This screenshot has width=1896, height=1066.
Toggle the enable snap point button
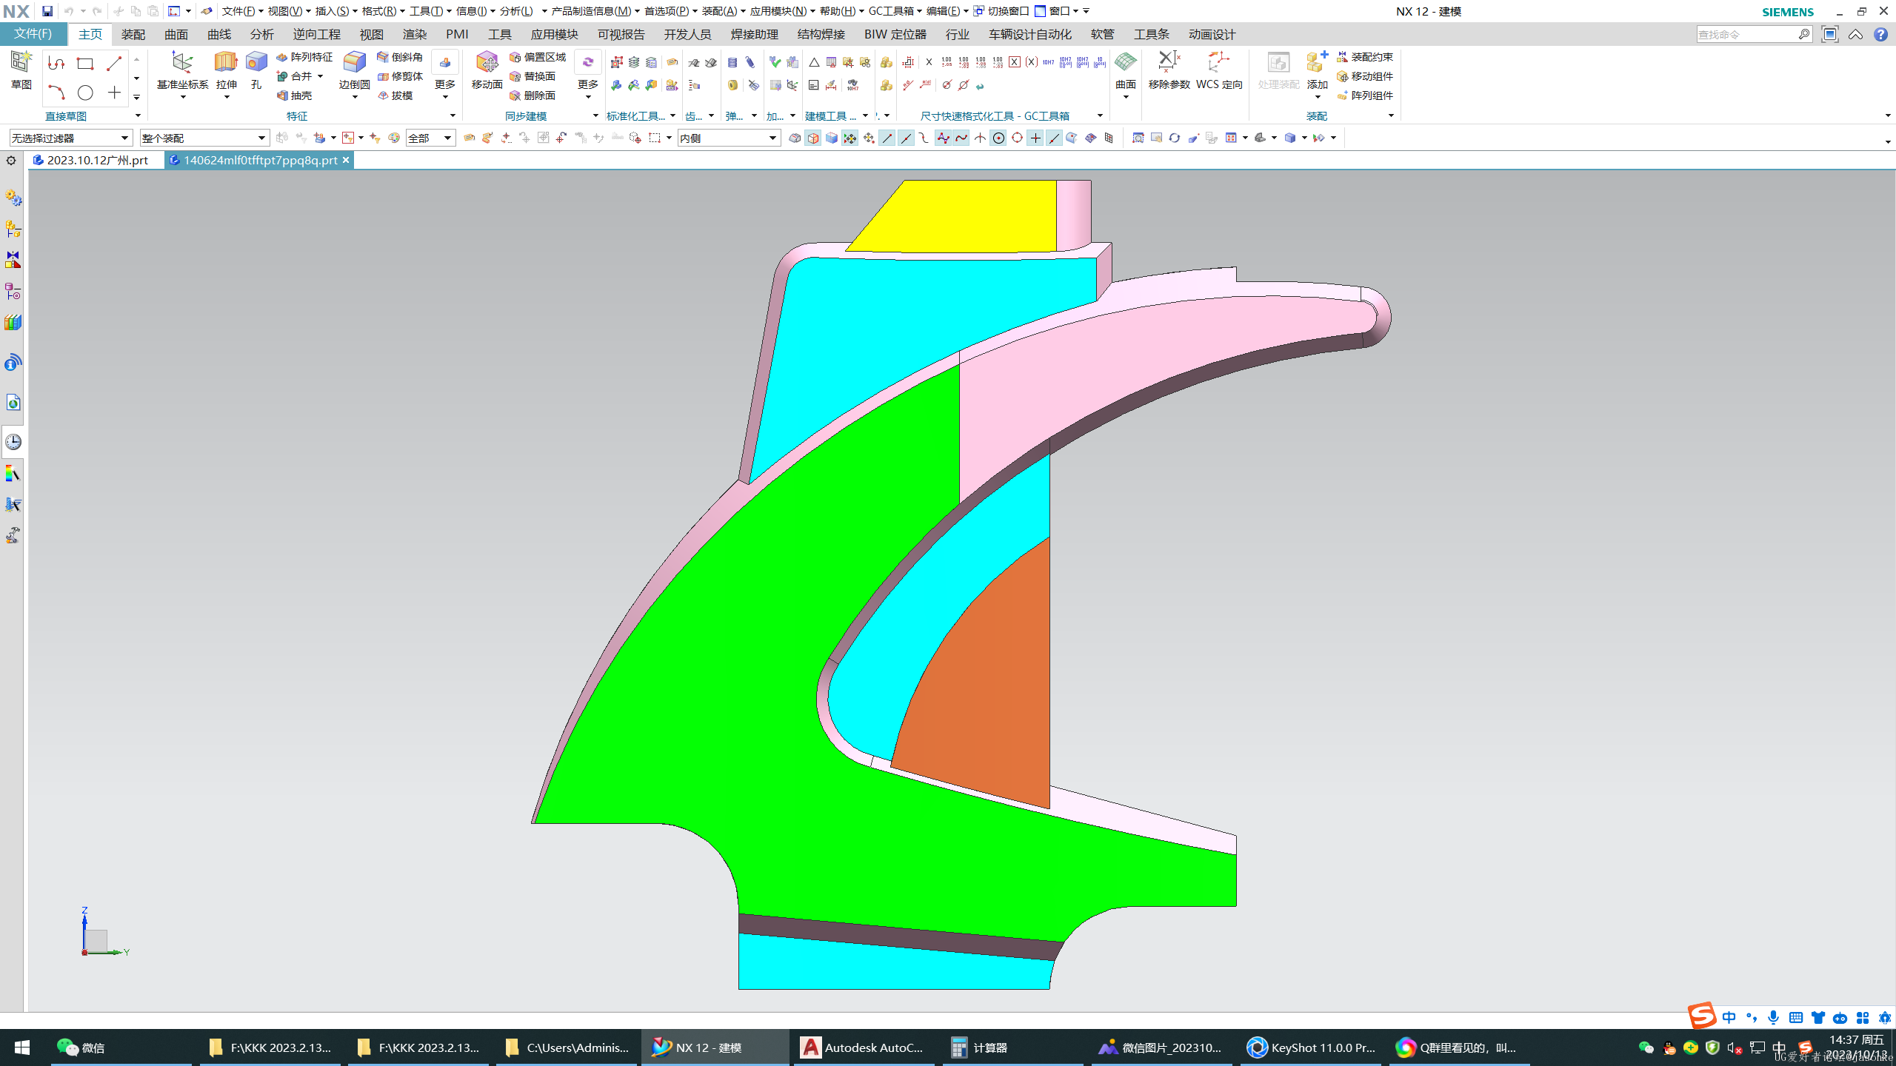tap(849, 138)
